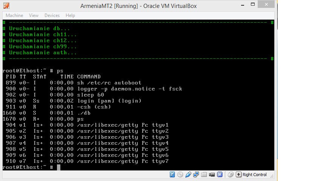Image resolution: width=309 pixels, height=181 pixels.
Task: Click the getty Pc ttyv4 row
Action: pyautogui.click(x=87, y=143)
